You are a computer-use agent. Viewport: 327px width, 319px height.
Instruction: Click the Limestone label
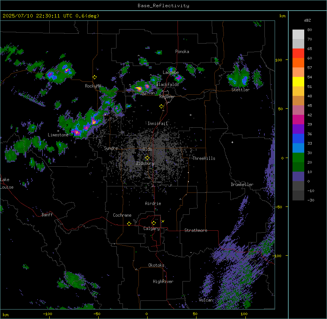coord(58,135)
